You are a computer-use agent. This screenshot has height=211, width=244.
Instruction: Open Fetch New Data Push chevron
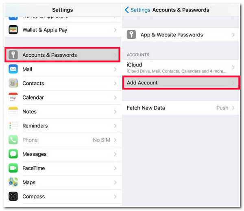pos(233,108)
